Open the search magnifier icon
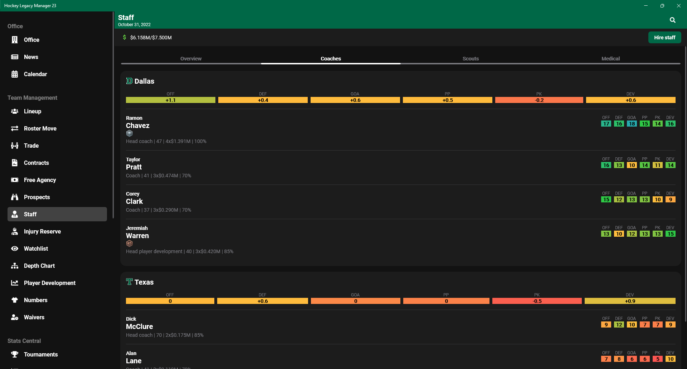Viewport: 687px width, 369px height. 673,20
